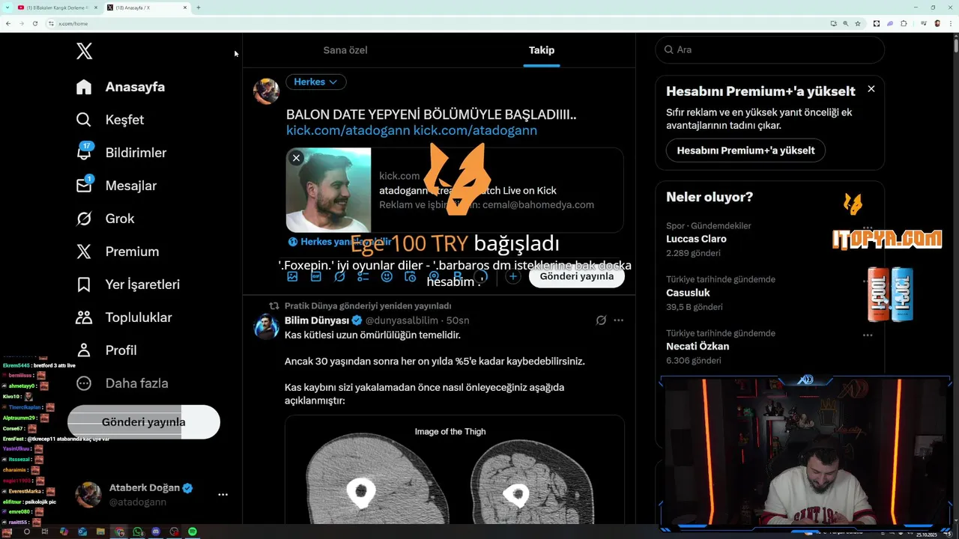This screenshot has width=959, height=539.
Task: Focus the Ara search field
Action: pyautogui.click(x=770, y=49)
